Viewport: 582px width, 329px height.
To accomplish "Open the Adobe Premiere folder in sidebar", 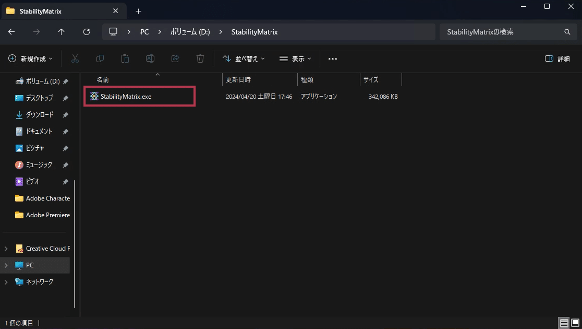I will [42, 215].
